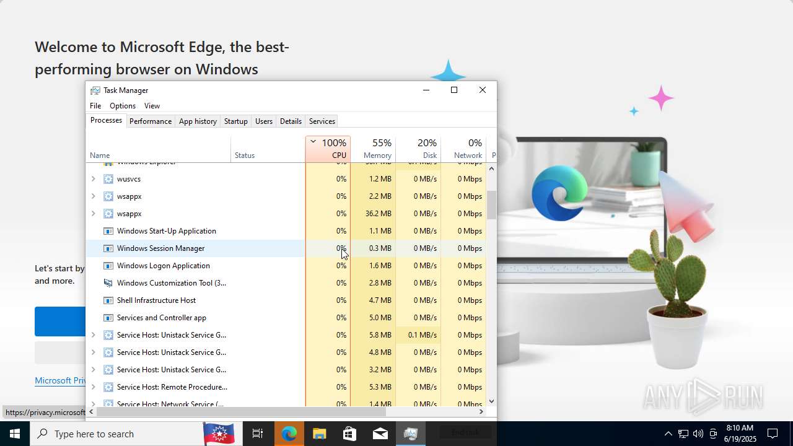The width and height of the screenshot is (793, 446).
Task: Open the Windows Start menu
Action: 15,434
